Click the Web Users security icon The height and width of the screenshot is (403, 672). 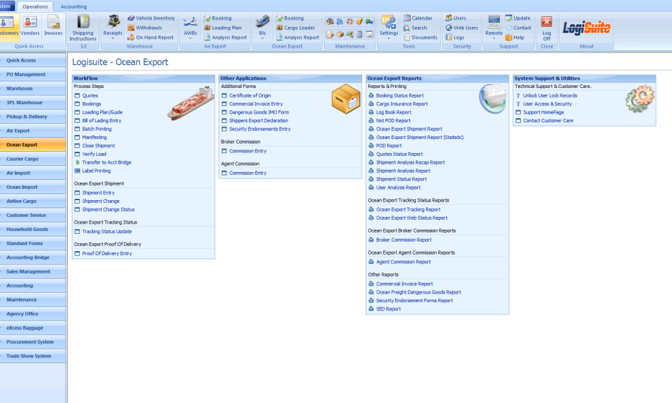(461, 28)
